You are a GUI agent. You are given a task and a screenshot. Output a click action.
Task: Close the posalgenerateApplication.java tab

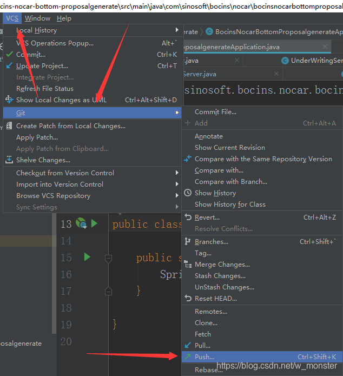pos(325,47)
